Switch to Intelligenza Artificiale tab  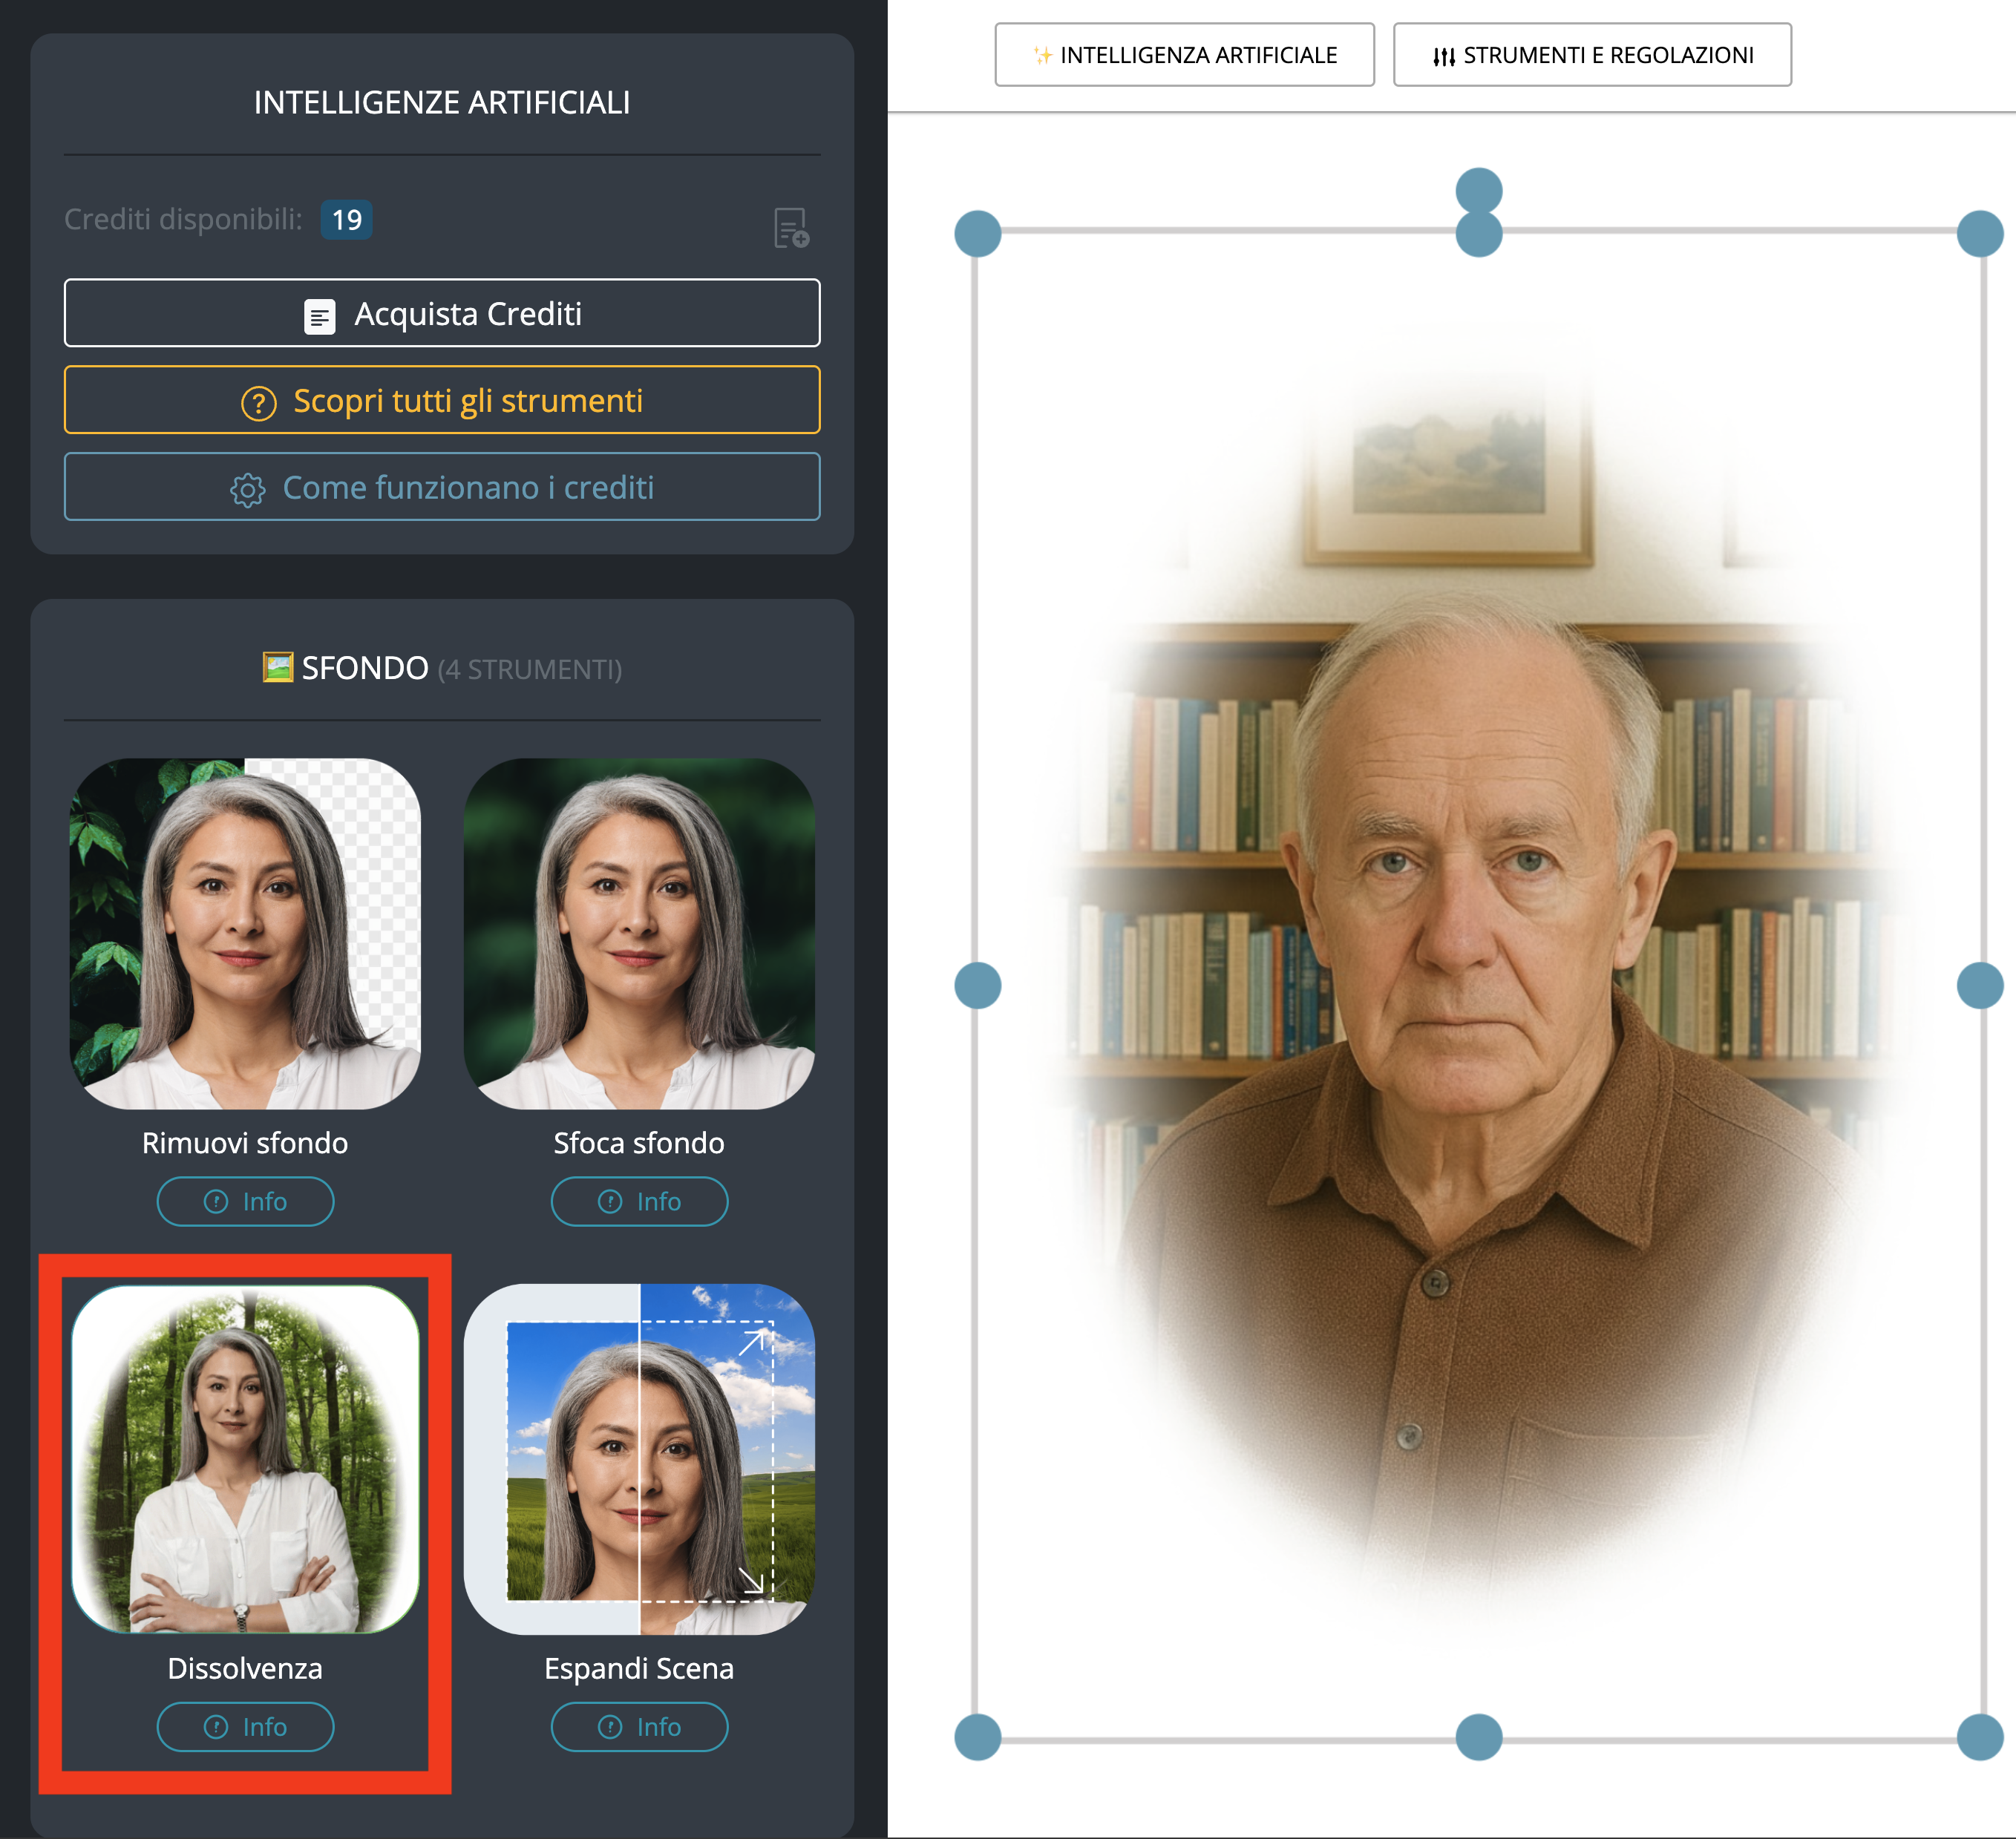coord(1184,55)
